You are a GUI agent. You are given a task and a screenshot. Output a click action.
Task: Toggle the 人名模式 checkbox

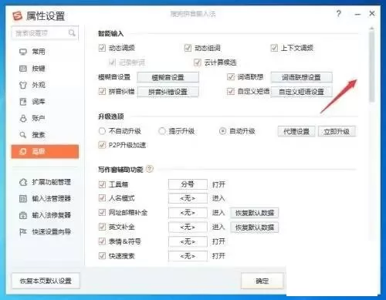[x=102, y=198]
